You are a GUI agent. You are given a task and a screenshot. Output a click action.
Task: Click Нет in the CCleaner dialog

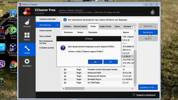(111, 62)
